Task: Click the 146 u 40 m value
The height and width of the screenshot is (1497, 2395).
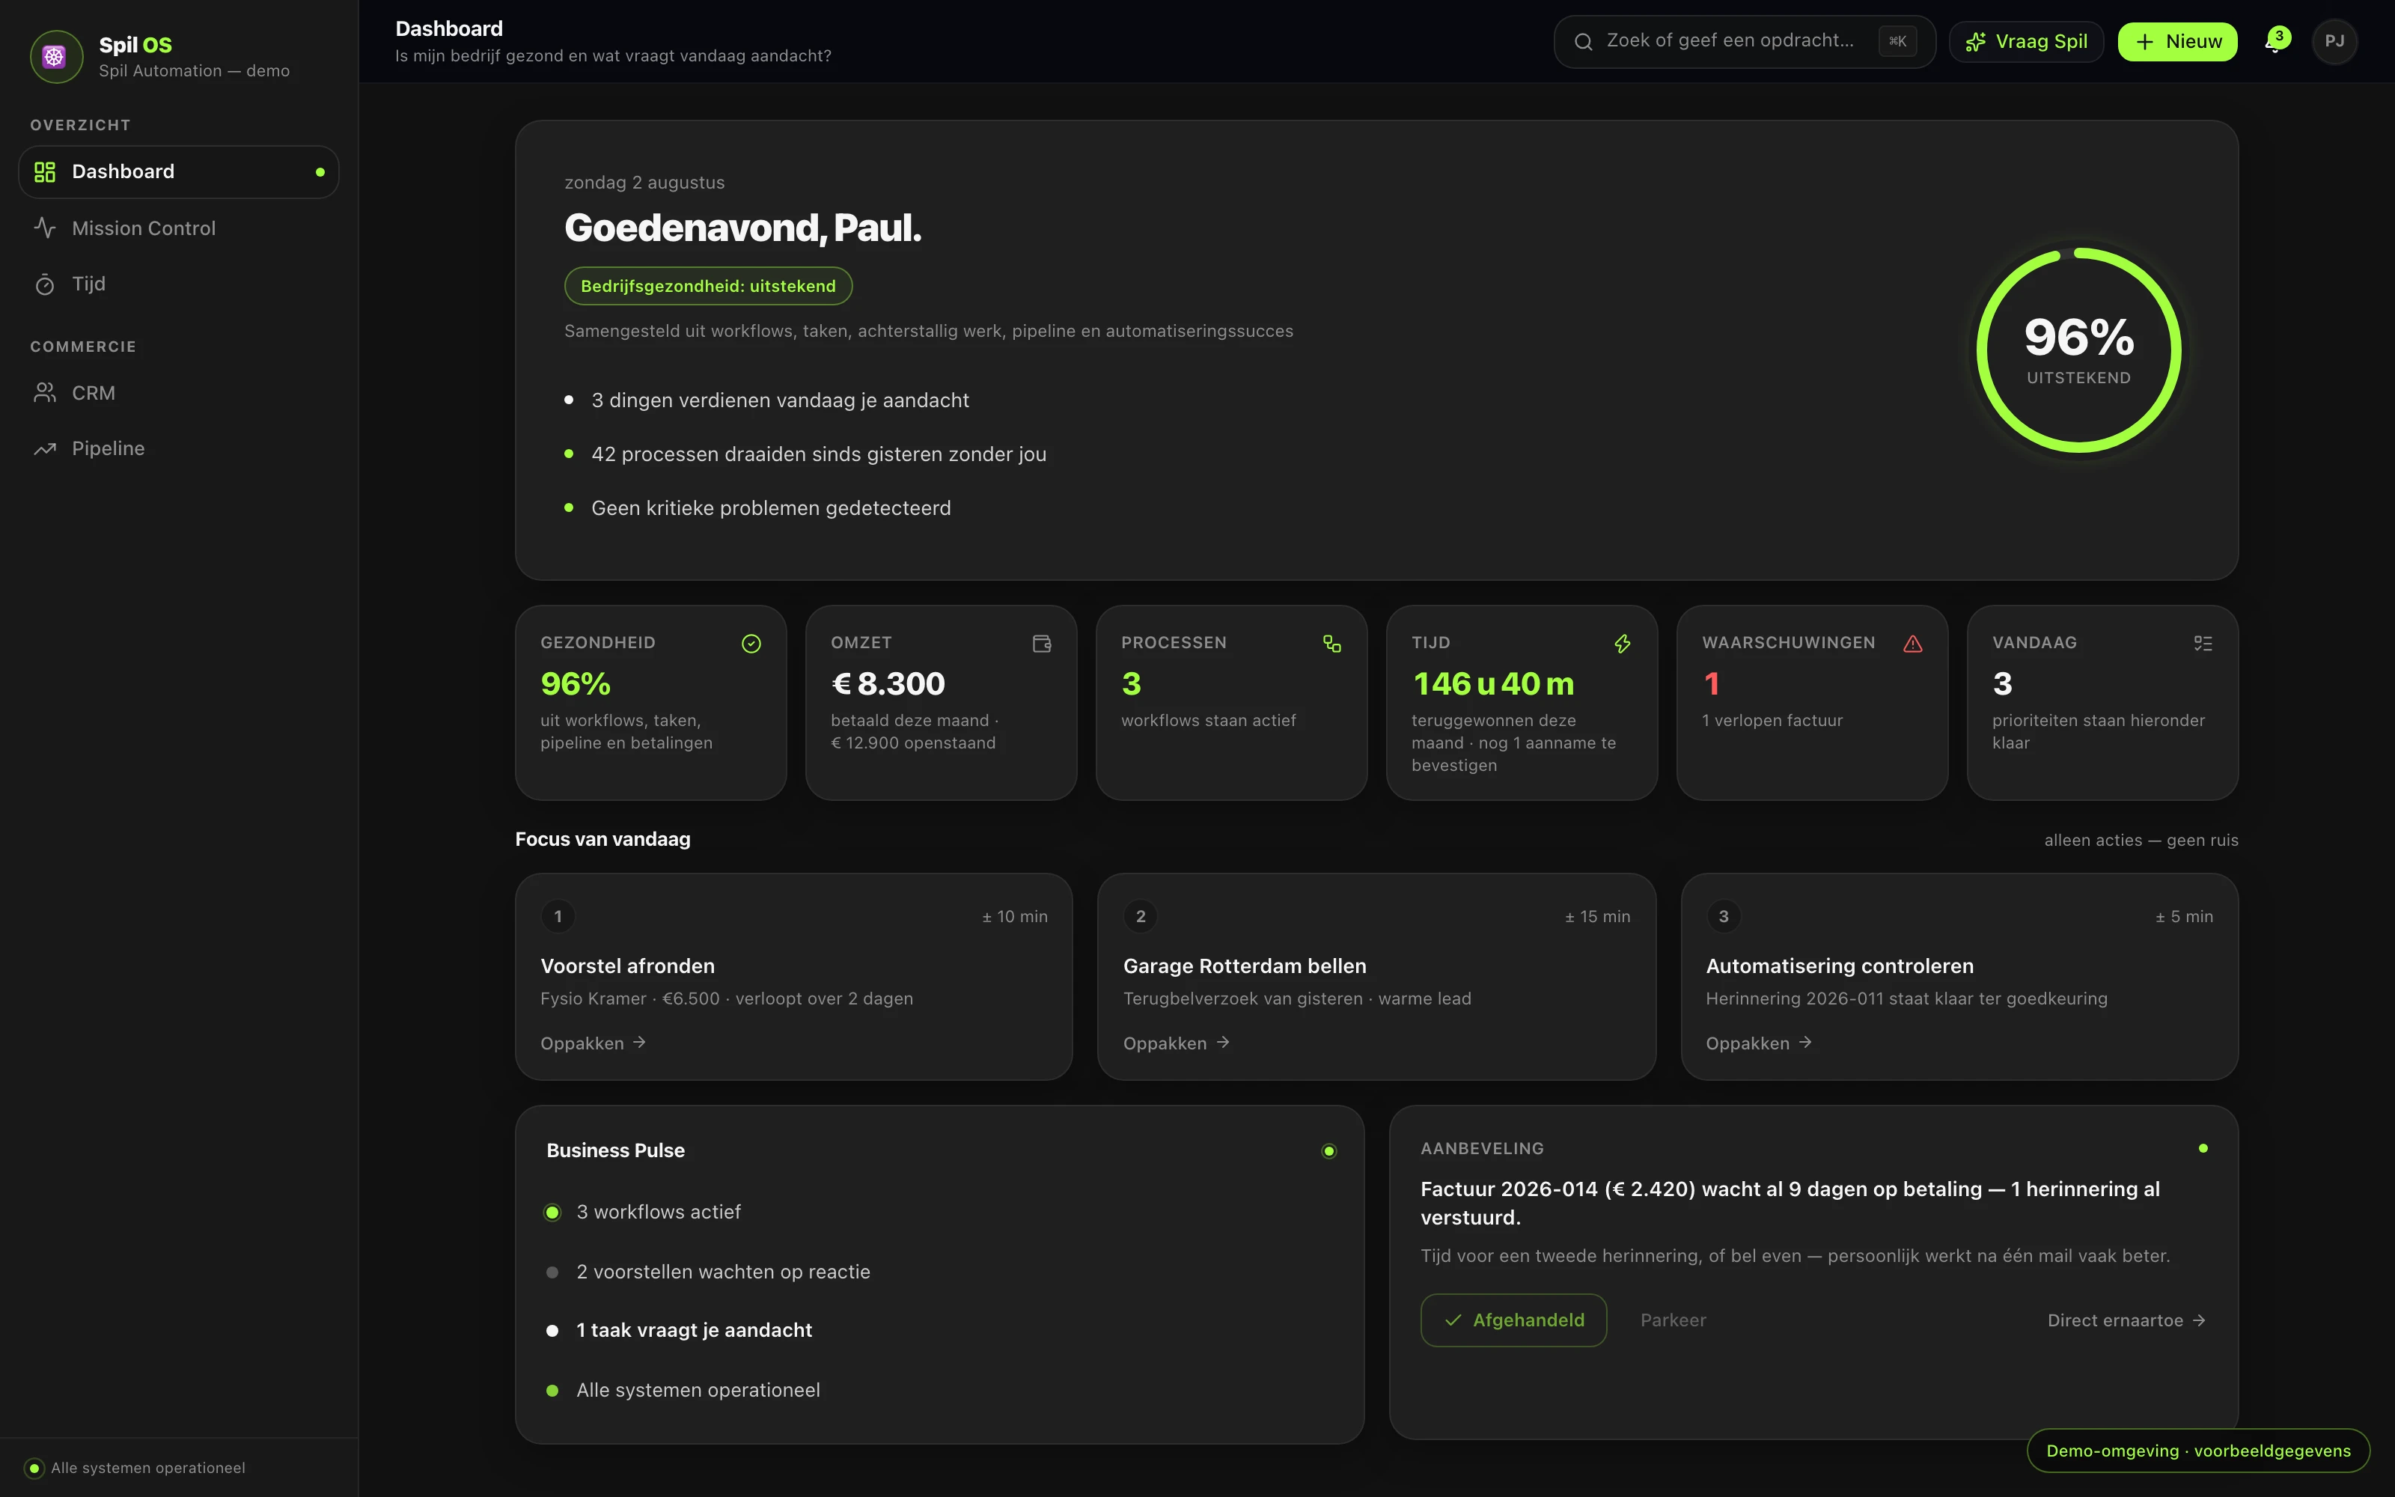Action: [x=1492, y=683]
